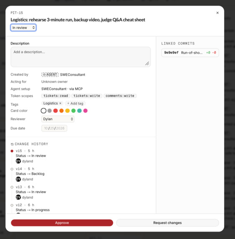Select the teal card color
This screenshot has width=235, height=239.
[79, 111]
